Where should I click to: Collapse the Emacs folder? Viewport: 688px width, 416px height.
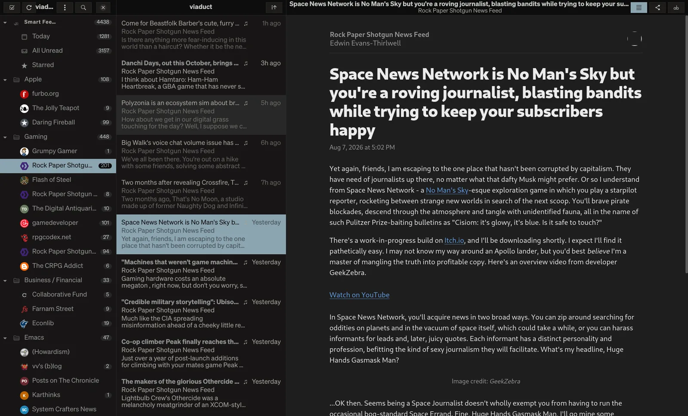pos(5,338)
